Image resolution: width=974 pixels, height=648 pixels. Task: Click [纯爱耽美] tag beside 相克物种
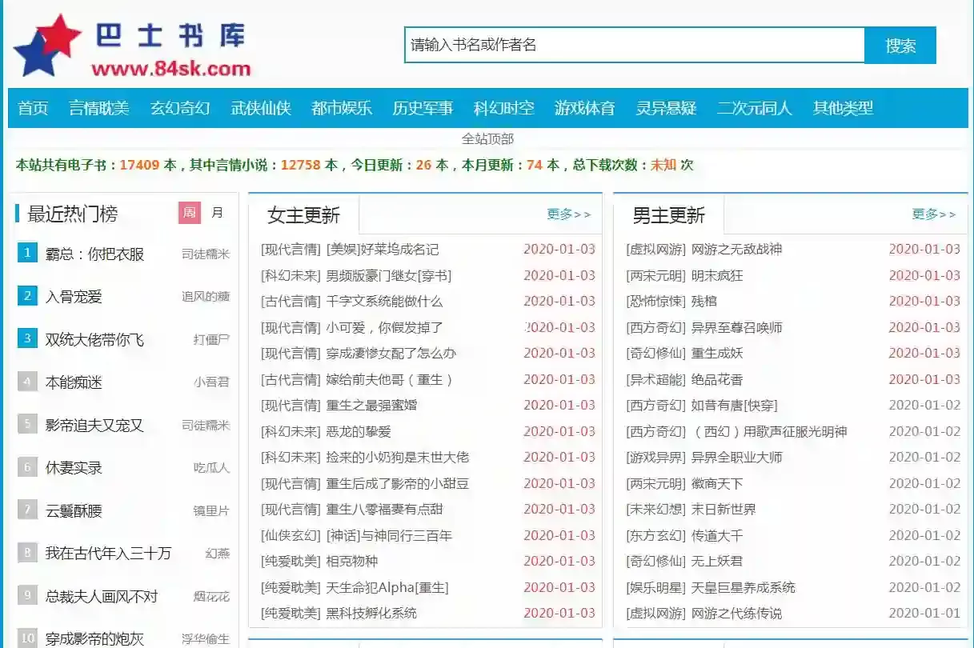coord(291,562)
